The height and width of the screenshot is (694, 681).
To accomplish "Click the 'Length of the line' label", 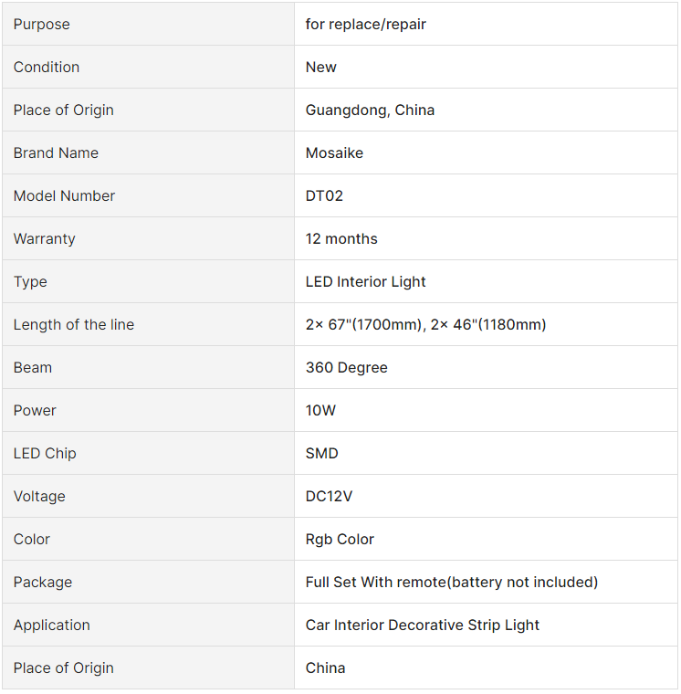I will click(x=73, y=324).
